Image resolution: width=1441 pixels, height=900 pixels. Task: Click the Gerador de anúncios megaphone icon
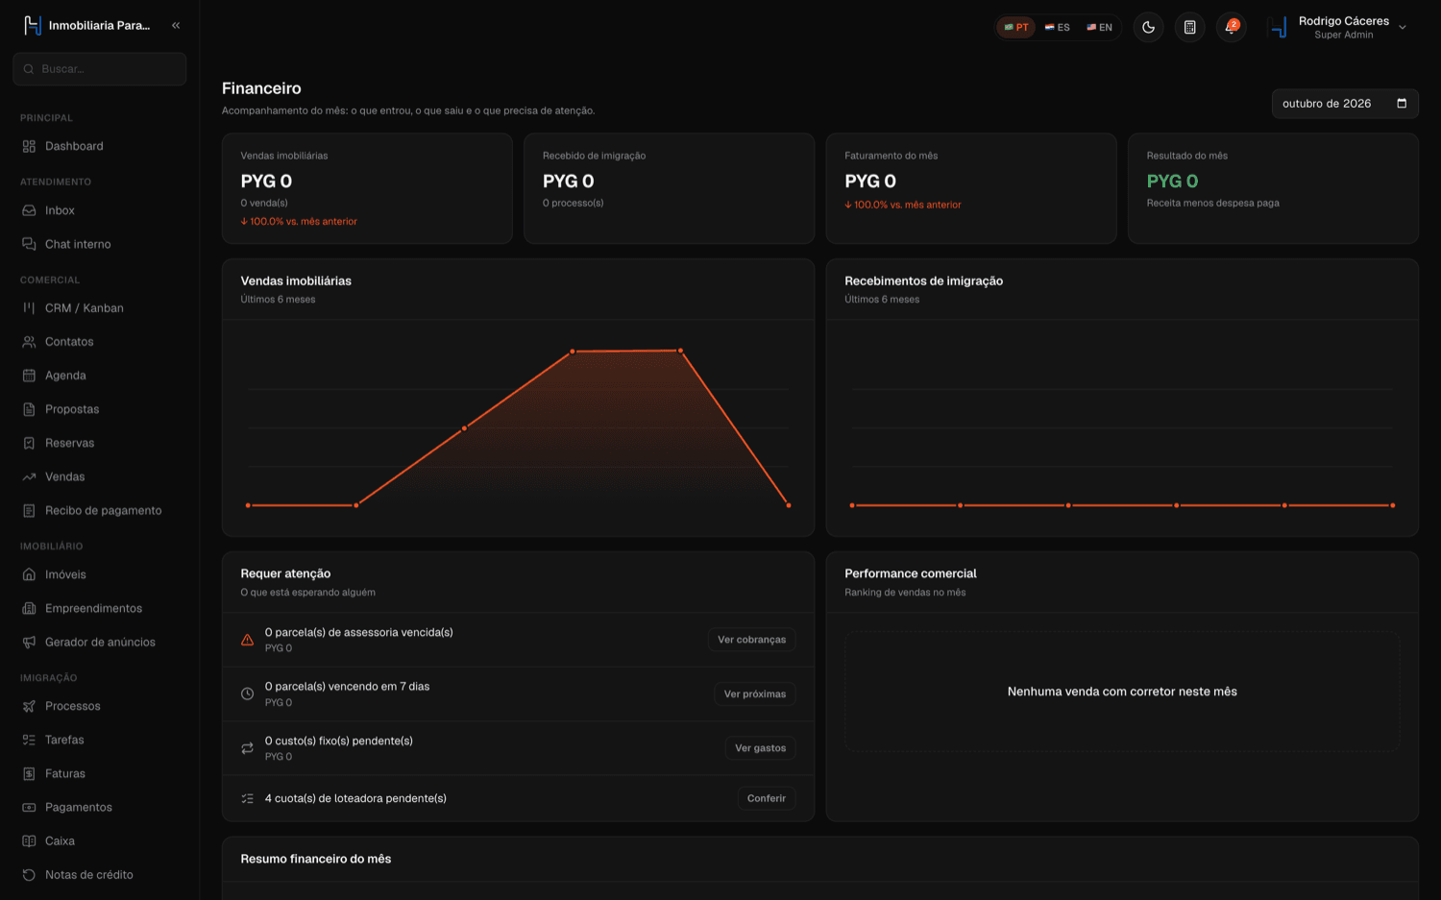click(29, 642)
